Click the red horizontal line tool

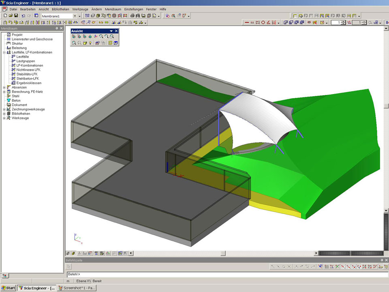[x=246, y=23]
